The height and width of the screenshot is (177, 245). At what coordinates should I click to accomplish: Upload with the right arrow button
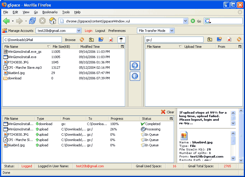[135, 65]
